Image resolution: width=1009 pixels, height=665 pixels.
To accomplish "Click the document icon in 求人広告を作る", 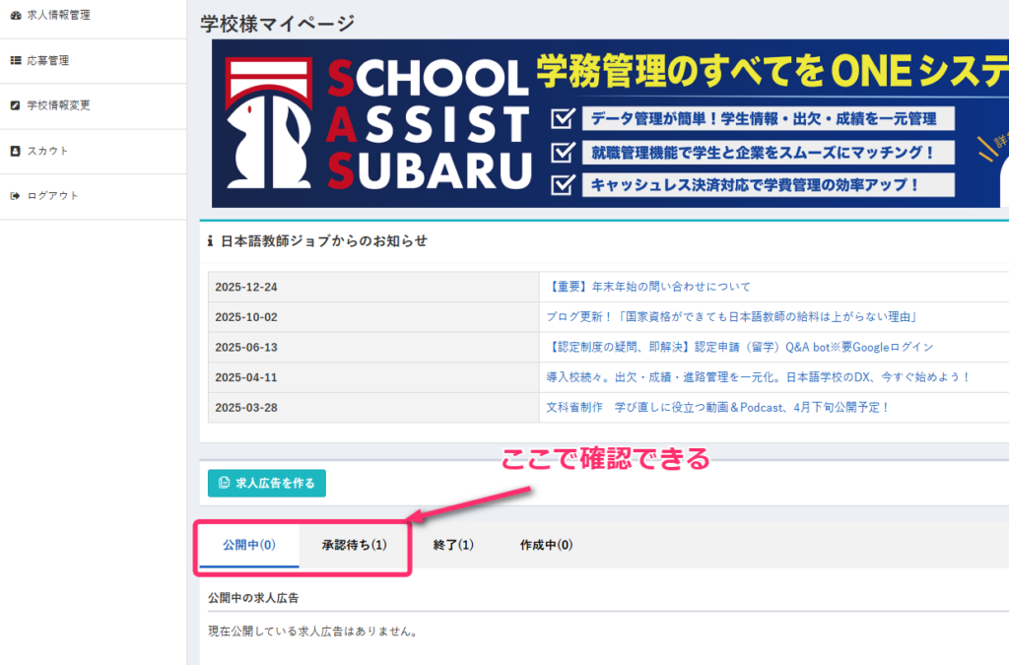I will 224,484.
